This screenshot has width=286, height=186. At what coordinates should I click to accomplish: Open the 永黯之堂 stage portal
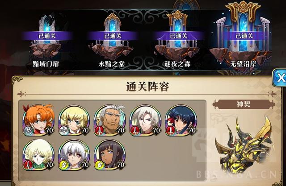112,39
